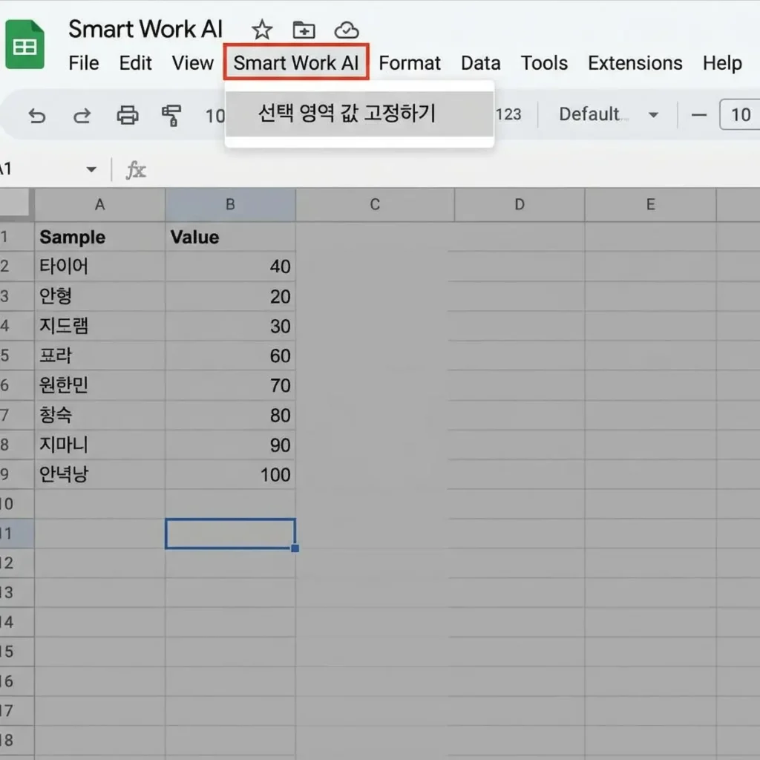The height and width of the screenshot is (760, 760).
Task: Expand the font size selector
Action: tap(741, 114)
